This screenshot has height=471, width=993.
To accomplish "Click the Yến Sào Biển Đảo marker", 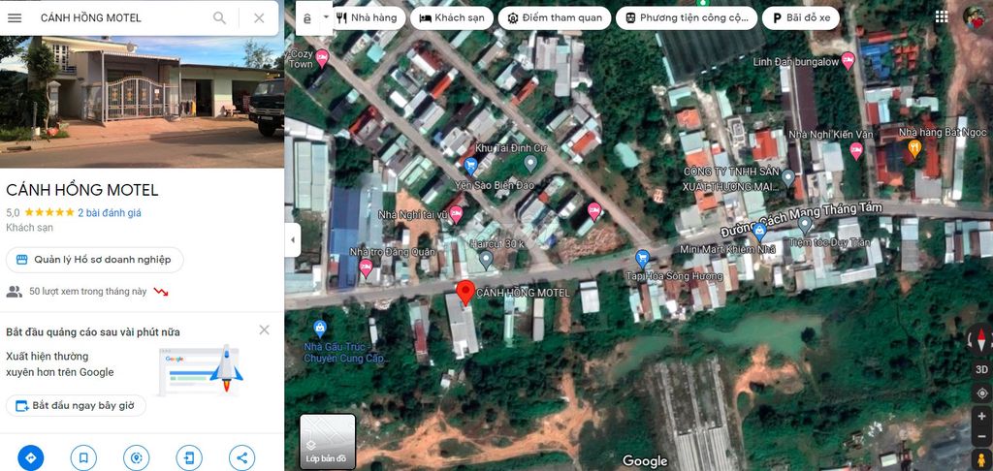I will pos(470,167).
